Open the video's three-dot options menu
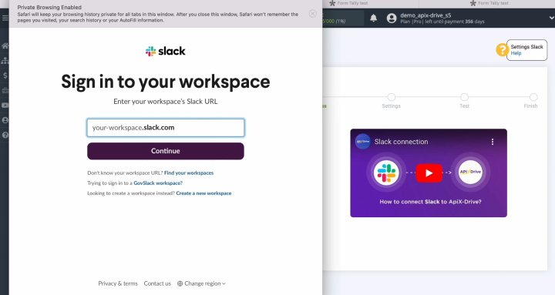This screenshot has height=295, width=555. coord(493,142)
